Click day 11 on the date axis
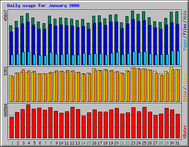 (66, 143)
